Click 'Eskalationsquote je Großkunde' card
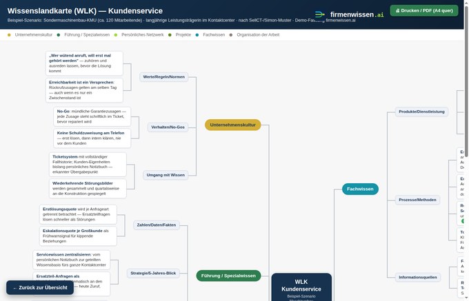The height and width of the screenshot is (301, 469). 78,236
